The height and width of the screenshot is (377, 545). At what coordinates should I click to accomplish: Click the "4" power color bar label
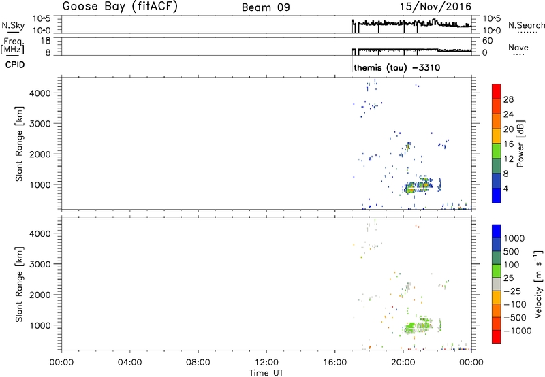coord(505,188)
